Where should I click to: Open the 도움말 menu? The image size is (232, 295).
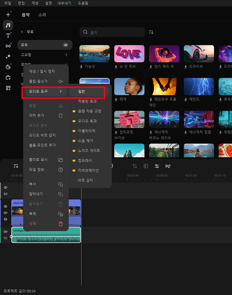[x=83, y=3]
